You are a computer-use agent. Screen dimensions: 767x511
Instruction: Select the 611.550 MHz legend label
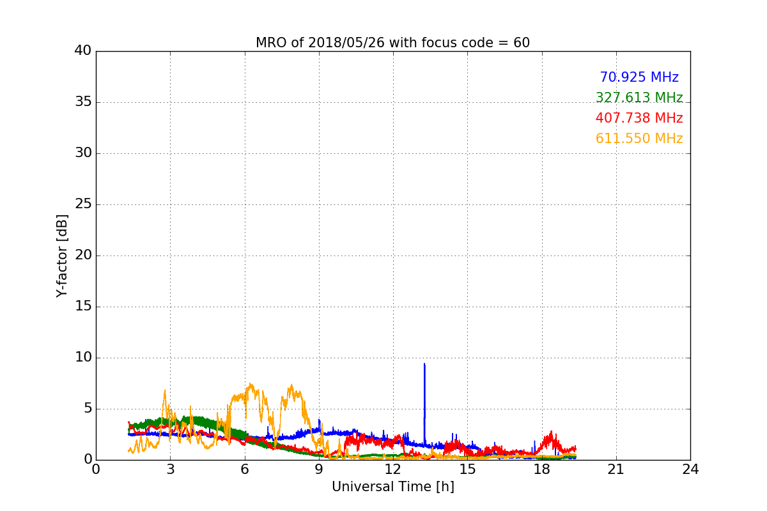tap(639, 139)
